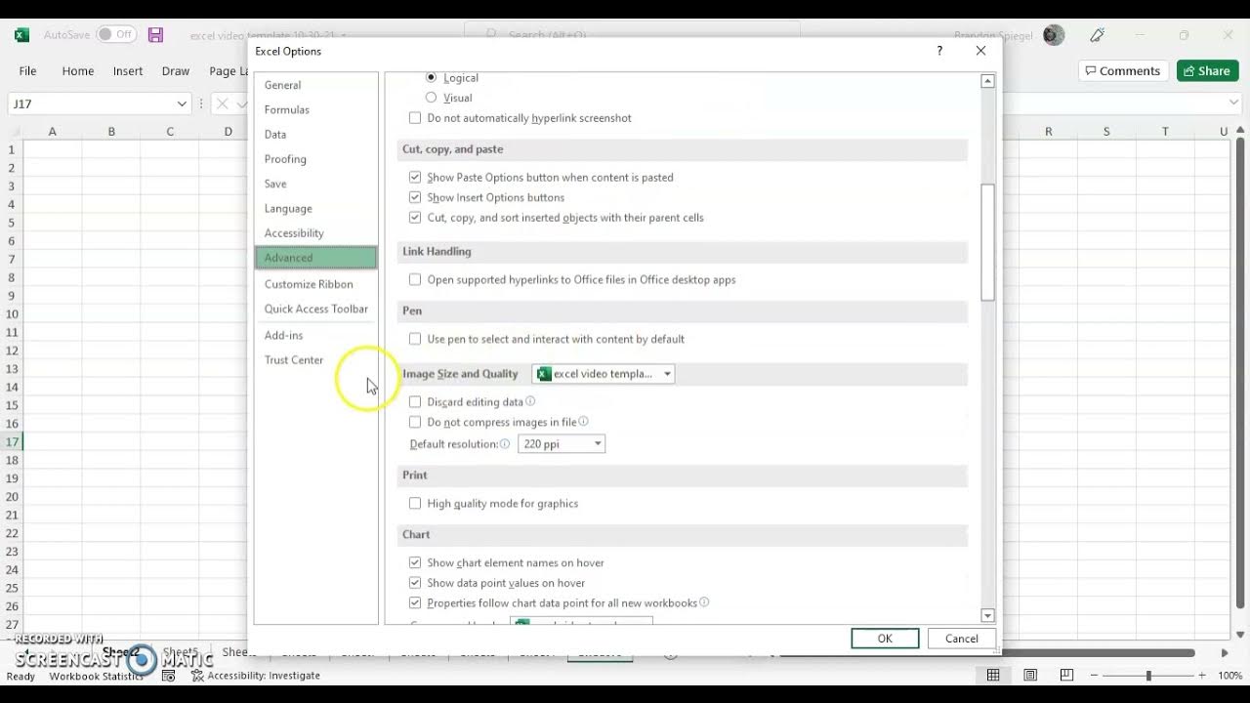Image resolution: width=1250 pixels, height=703 pixels.
Task: Open the Accessibility options category
Action: pyautogui.click(x=315, y=232)
